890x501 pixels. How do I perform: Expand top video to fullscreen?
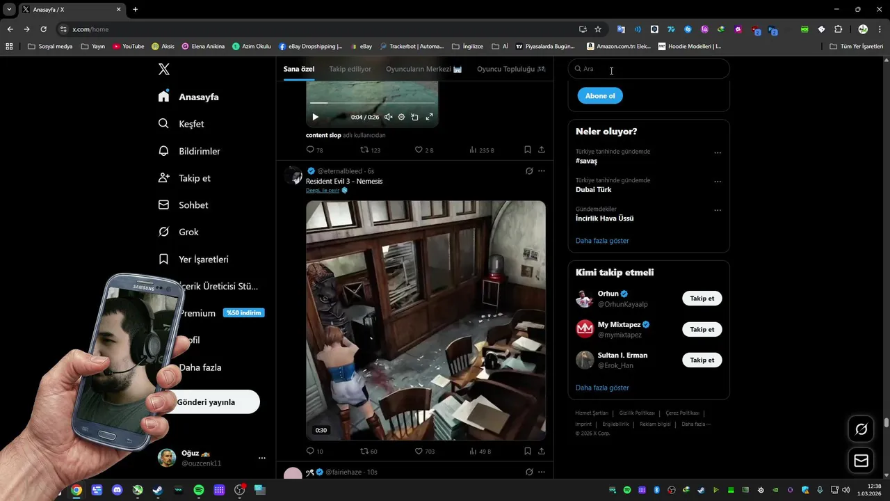pos(429,117)
